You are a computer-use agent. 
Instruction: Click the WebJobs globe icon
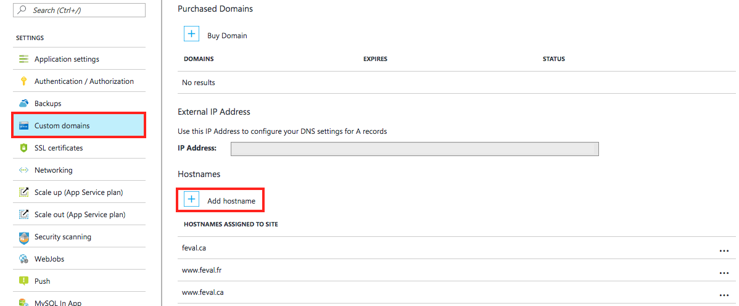tap(24, 259)
